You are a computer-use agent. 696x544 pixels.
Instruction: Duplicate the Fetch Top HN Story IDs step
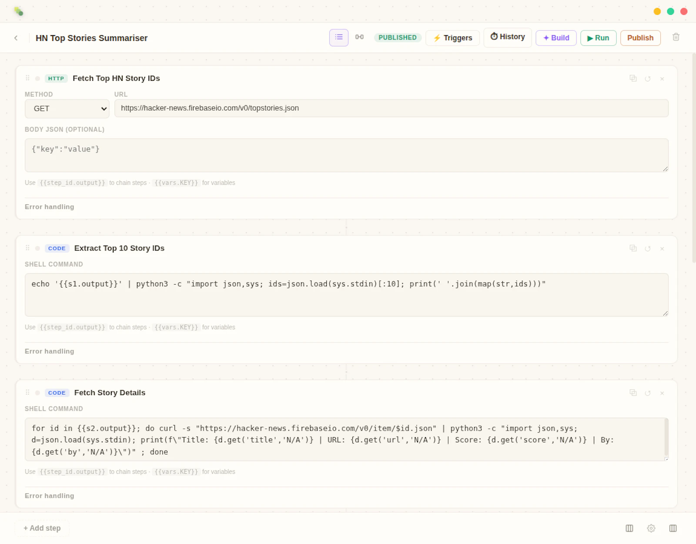pos(633,78)
